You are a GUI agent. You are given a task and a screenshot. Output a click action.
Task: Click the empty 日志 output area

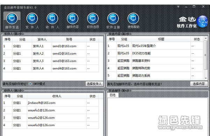click(x=158, y=117)
